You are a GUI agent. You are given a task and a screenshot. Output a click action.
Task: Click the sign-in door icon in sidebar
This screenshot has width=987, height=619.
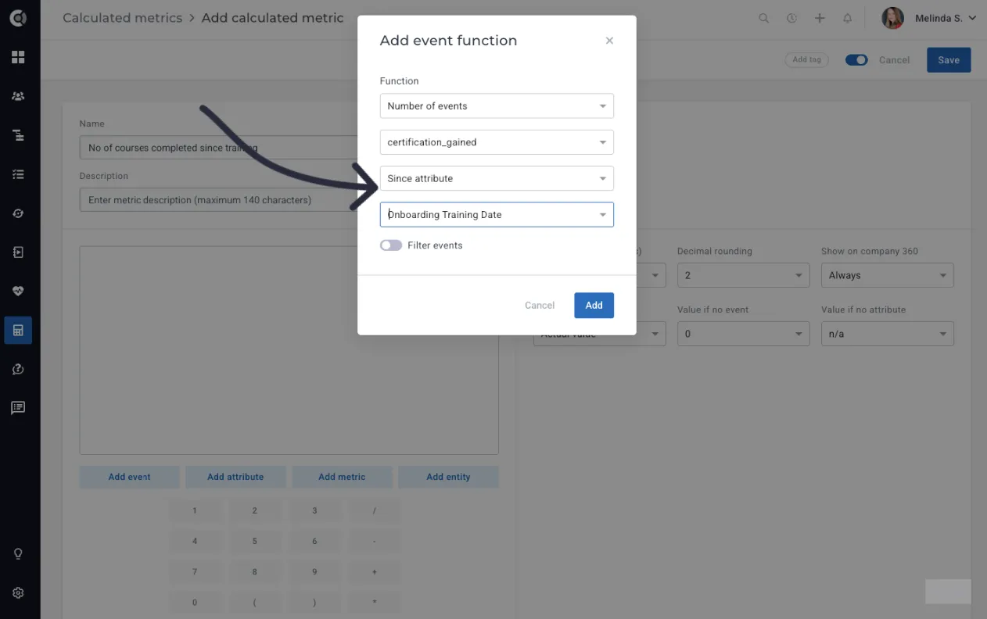[18, 252]
